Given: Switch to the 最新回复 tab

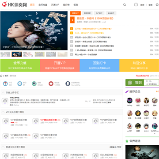Looking at the screenshot, I should tap(87, 13).
